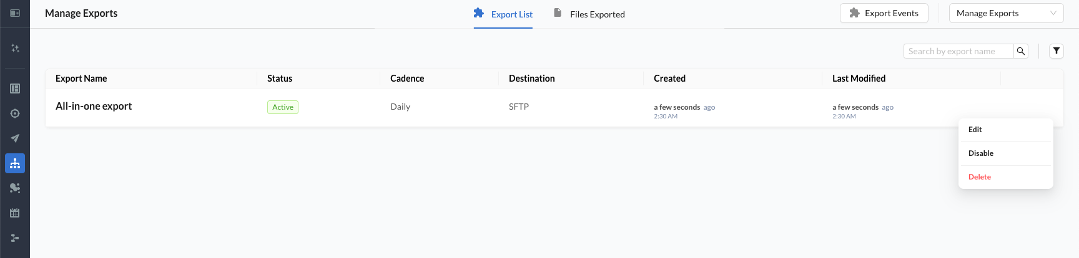Choose Edit from the context menu

pyautogui.click(x=975, y=130)
